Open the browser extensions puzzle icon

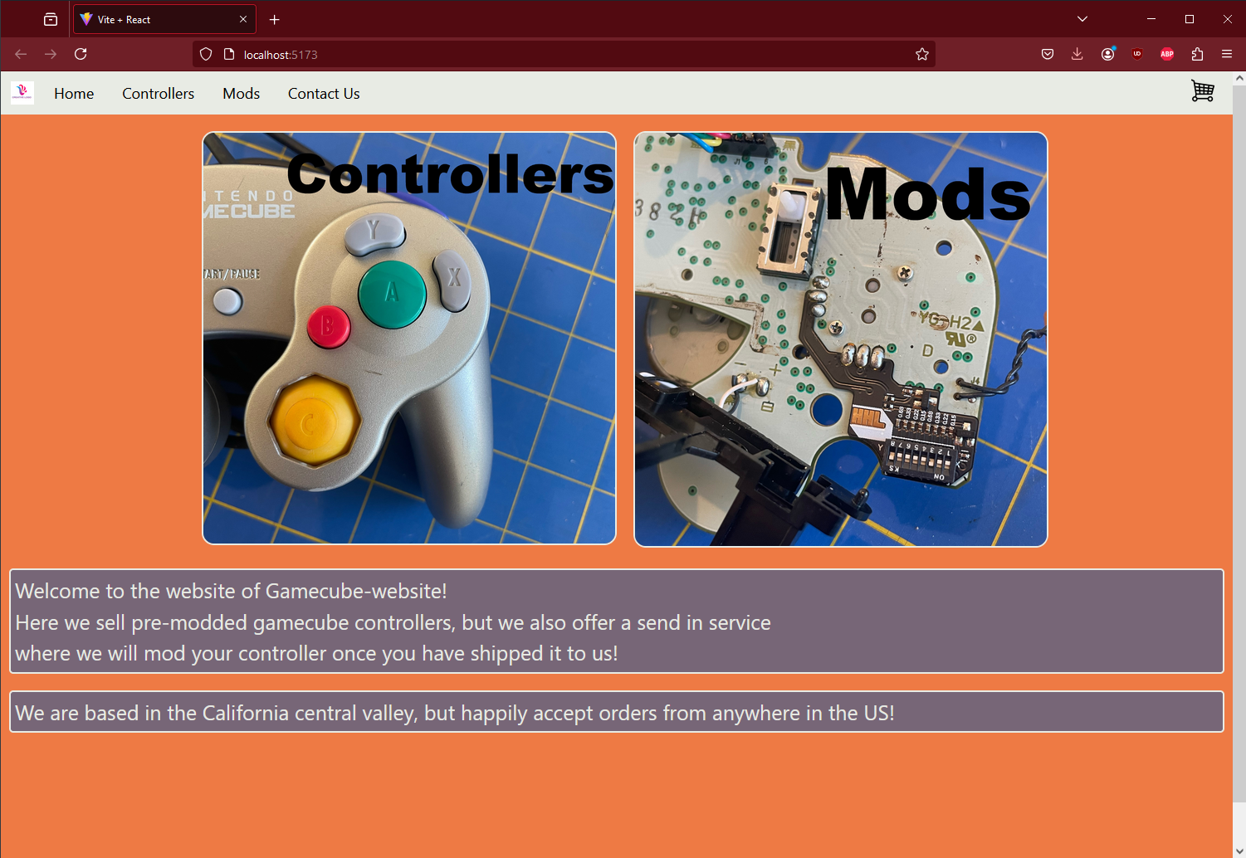(x=1196, y=54)
